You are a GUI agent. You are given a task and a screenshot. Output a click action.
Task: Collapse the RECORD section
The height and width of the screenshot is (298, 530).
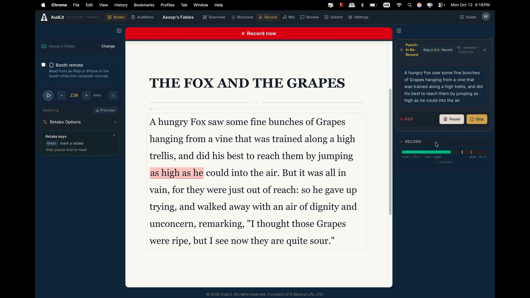click(x=401, y=142)
